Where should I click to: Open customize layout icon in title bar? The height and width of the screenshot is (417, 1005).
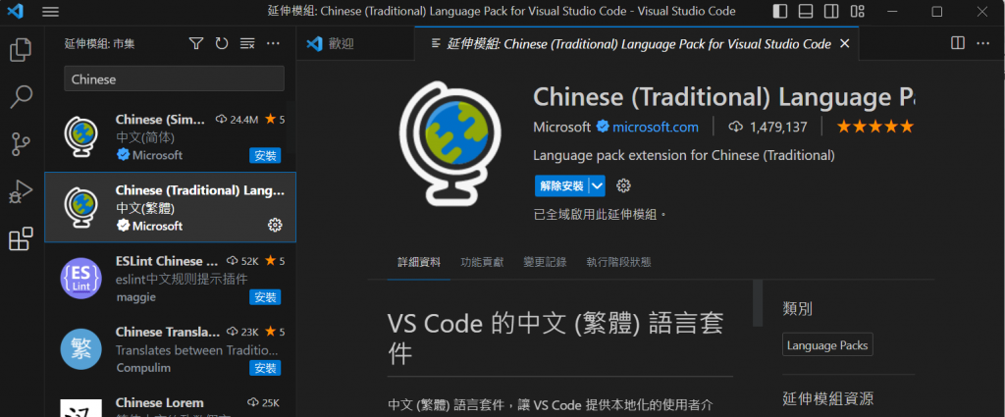pyautogui.click(x=857, y=12)
